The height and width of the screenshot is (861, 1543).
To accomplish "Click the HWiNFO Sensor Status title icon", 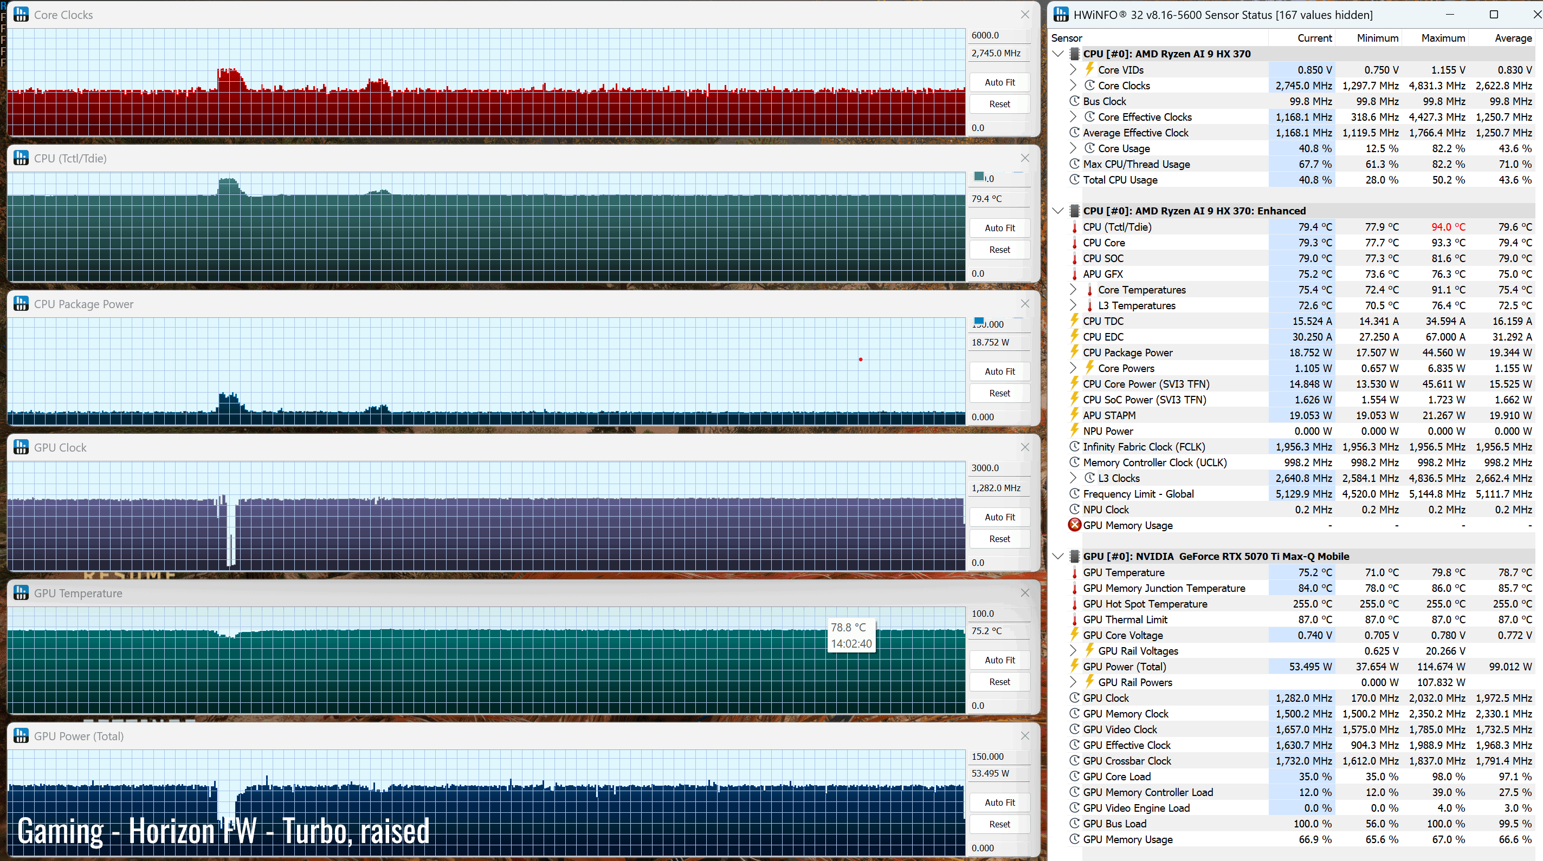I will [1061, 15].
